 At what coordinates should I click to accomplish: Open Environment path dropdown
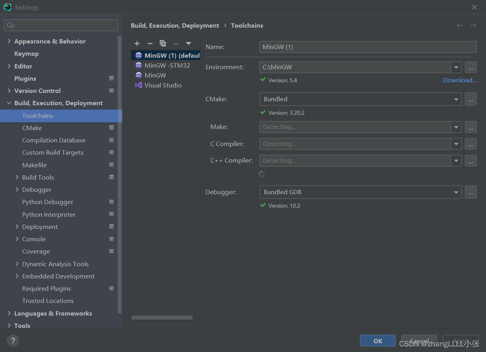[456, 67]
